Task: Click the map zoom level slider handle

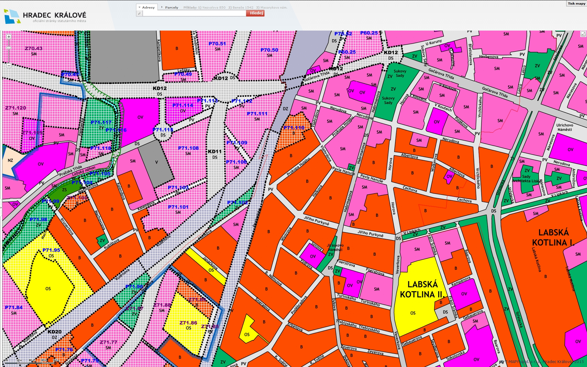Action: coord(9,48)
